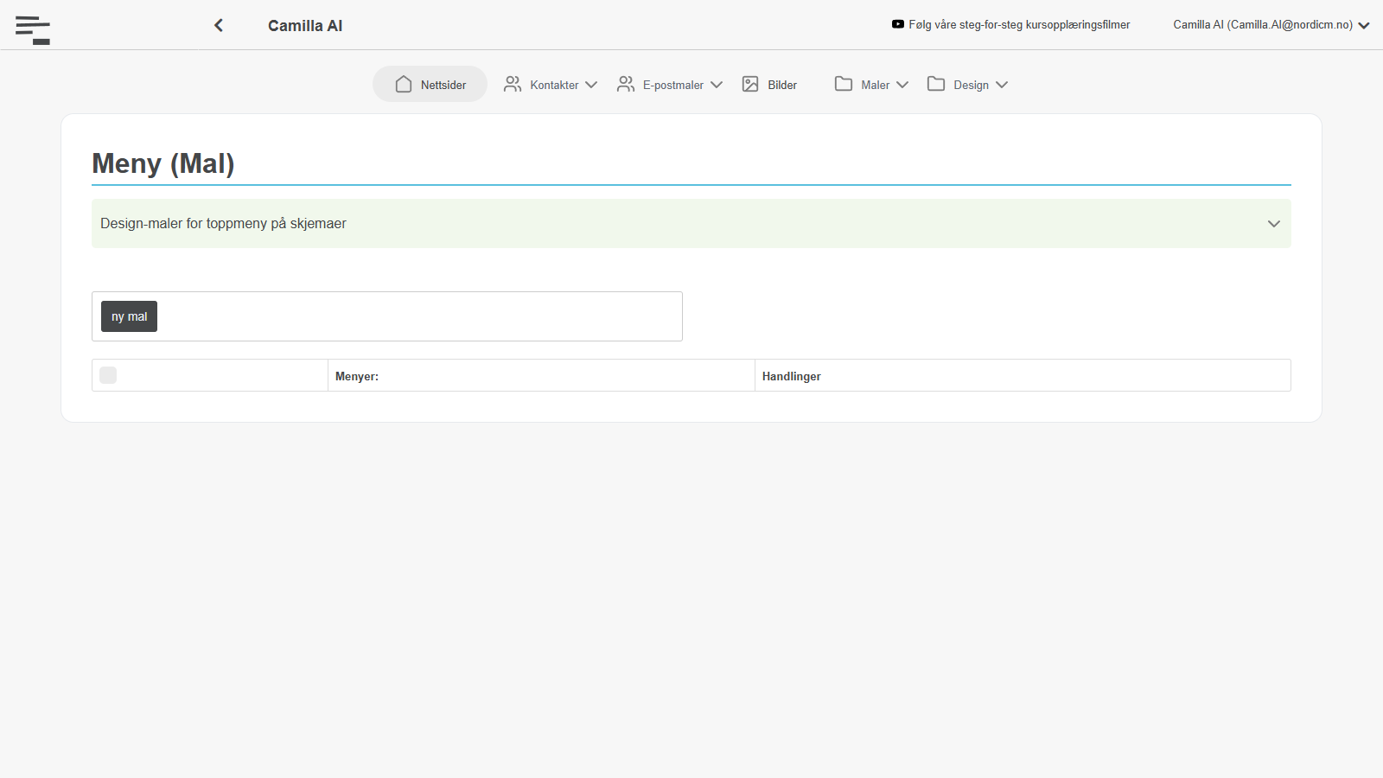Open the Maler menu

(871, 84)
